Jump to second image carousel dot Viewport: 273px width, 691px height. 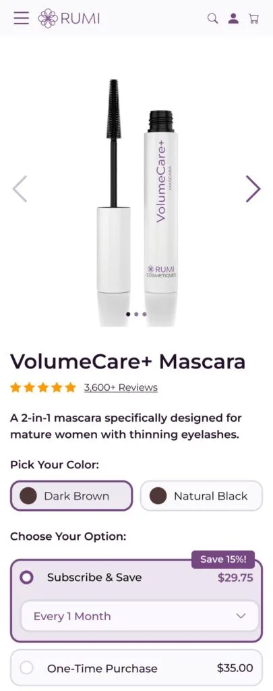(x=136, y=314)
